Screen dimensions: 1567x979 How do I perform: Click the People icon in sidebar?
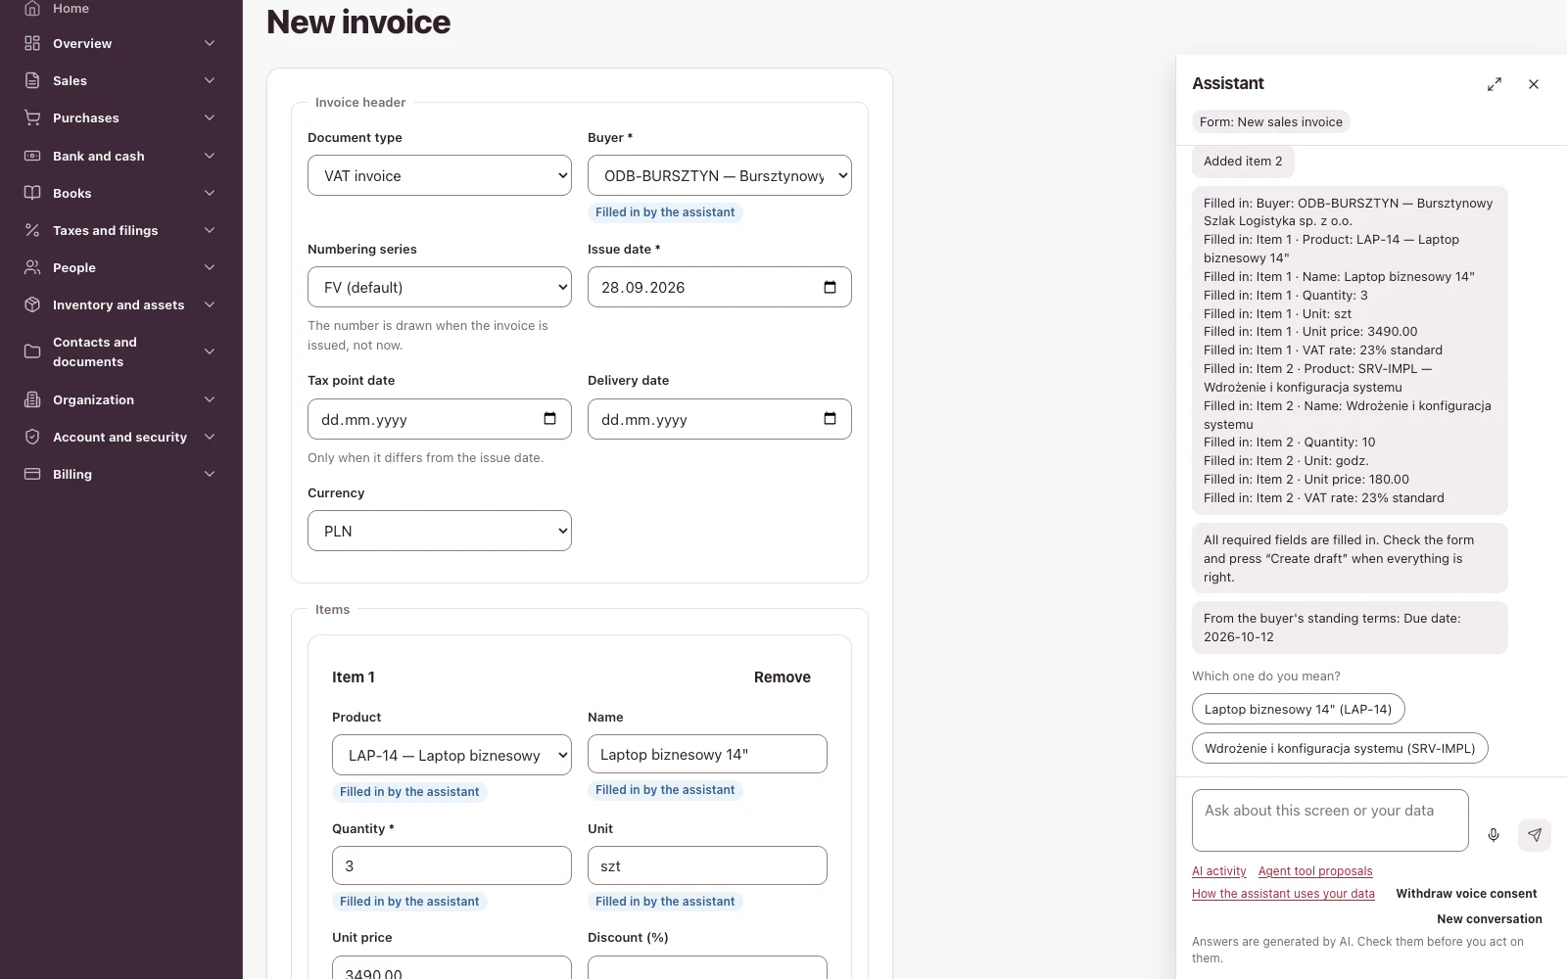(32, 267)
